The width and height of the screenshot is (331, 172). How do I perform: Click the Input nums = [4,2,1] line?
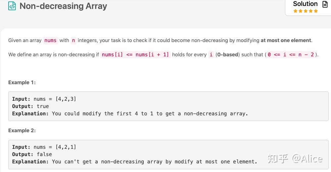(44, 147)
